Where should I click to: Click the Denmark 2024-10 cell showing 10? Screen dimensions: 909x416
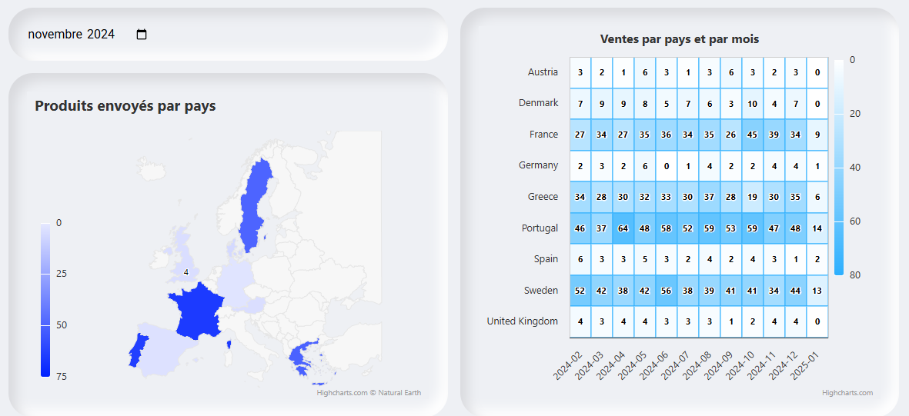[x=753, y=104]
